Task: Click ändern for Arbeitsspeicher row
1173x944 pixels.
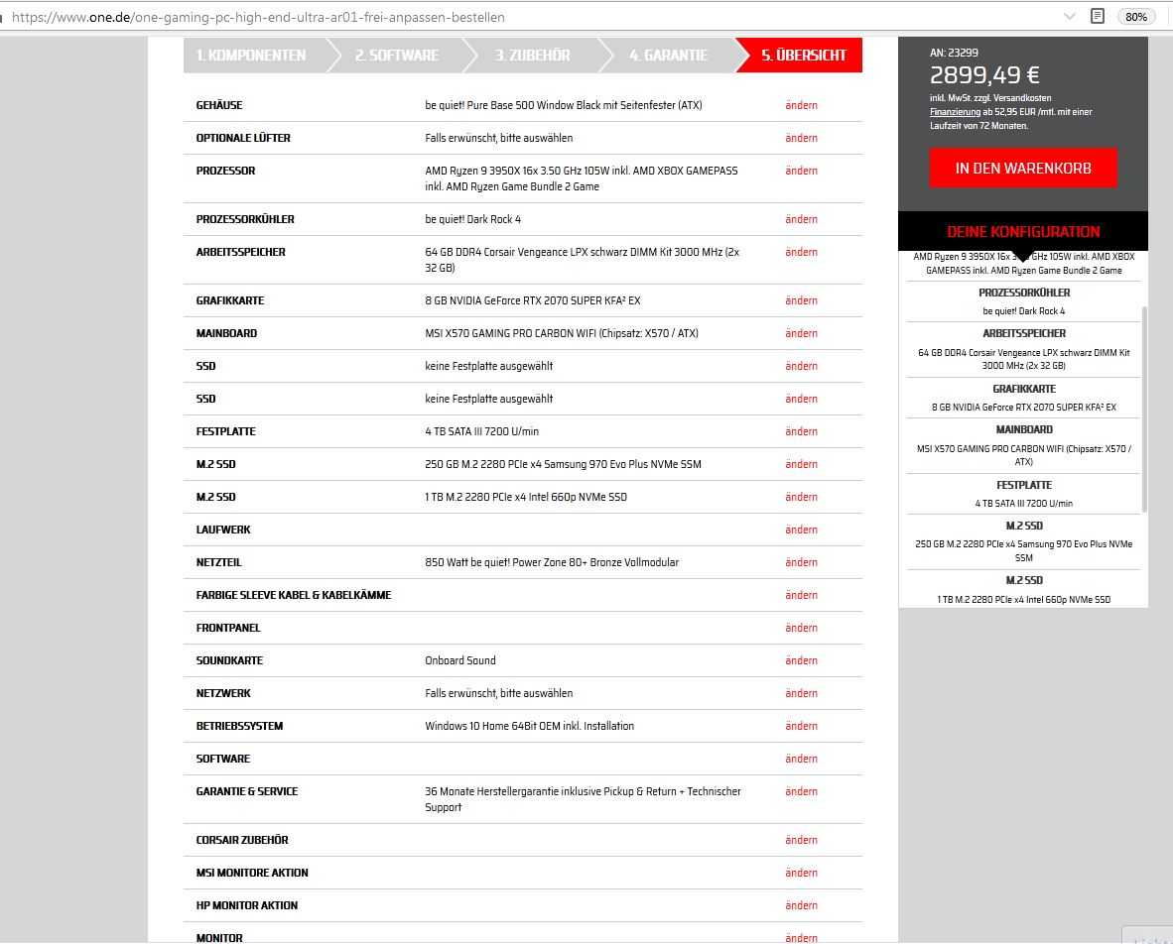Action: tap(801, 253)
